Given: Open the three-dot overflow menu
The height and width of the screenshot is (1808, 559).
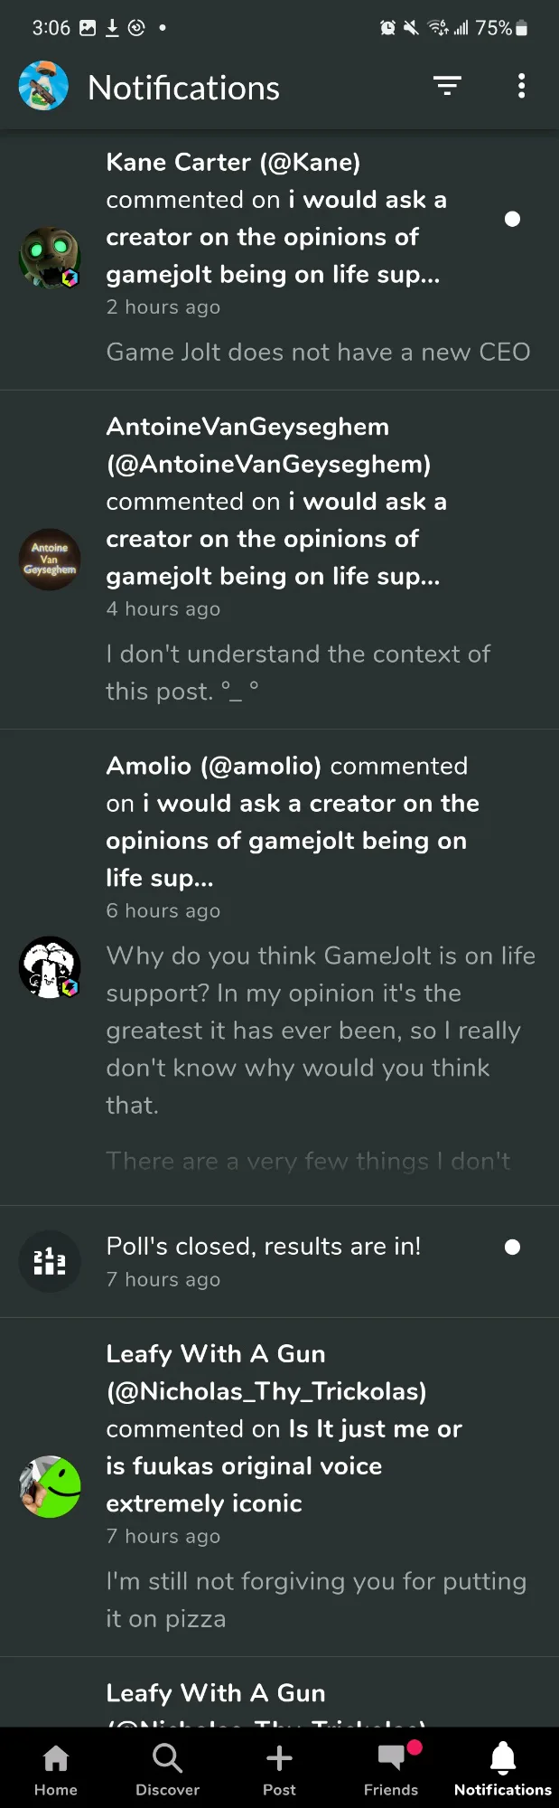Looking at the screenshot, I should pos(521,86).
